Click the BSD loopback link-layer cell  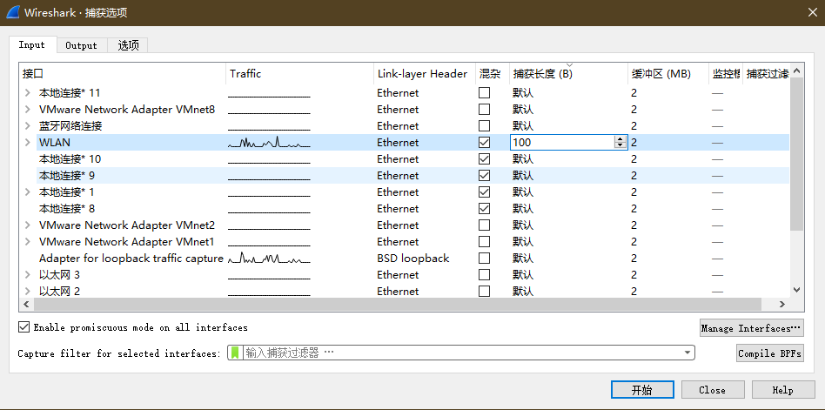pyautogui.click(x=413, y=259)
